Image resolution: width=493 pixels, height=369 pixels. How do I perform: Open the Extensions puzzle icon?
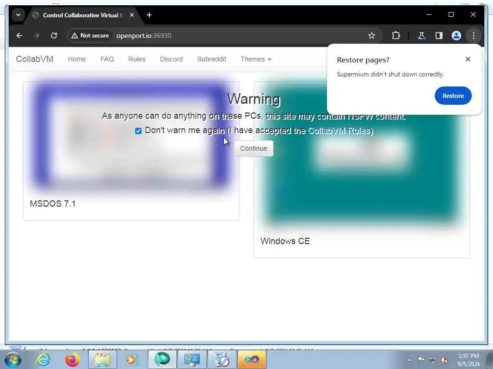(396, 36)
